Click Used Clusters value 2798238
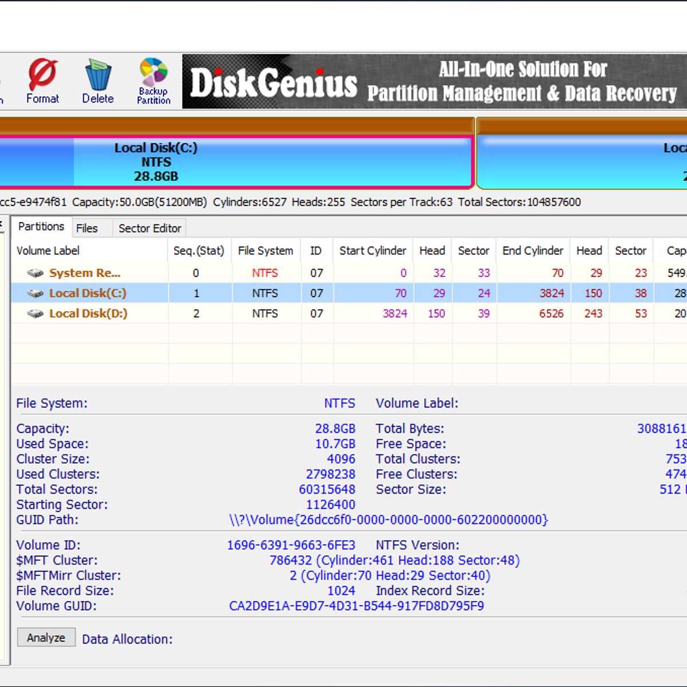This screenshot has height=687, width=687. click(331, 475)
